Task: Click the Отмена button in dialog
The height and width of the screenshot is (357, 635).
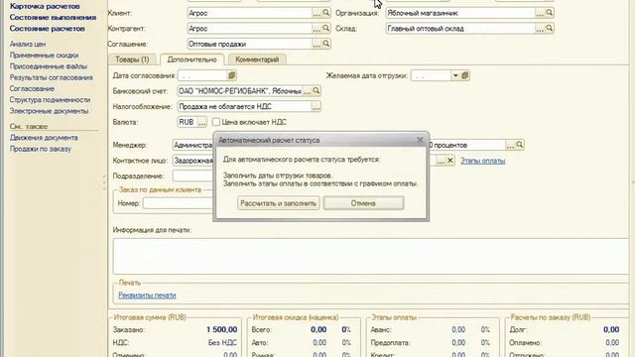Action: click(363, 203)
